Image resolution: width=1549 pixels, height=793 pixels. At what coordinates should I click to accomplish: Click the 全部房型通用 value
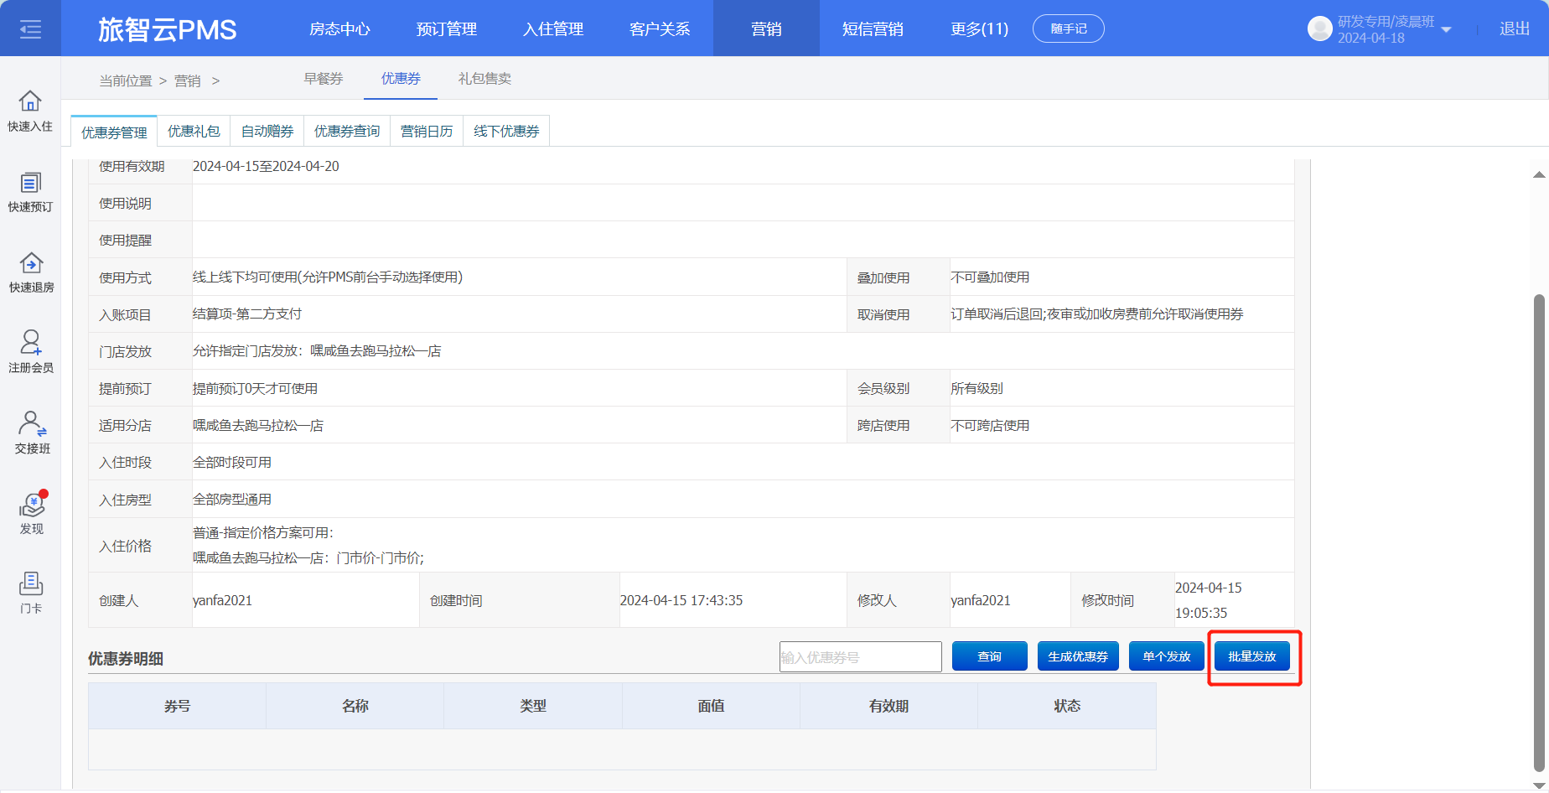tap(232, 499)
